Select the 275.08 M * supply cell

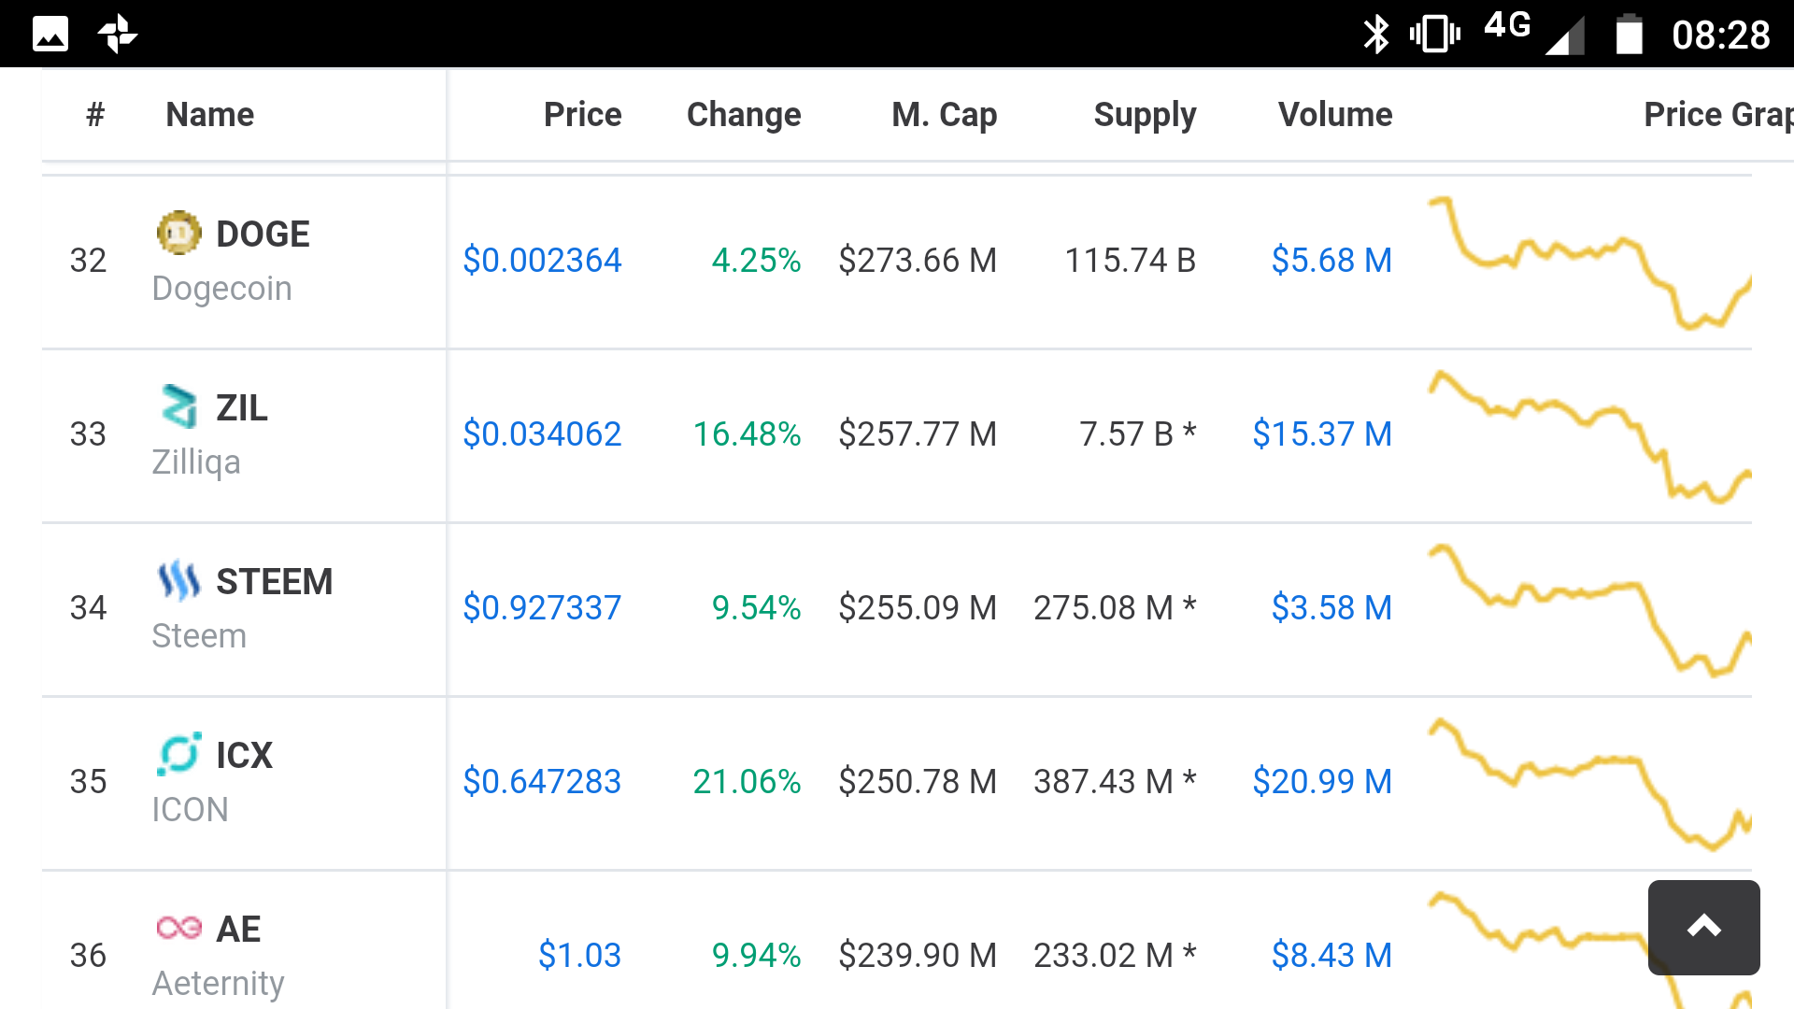1115,607
